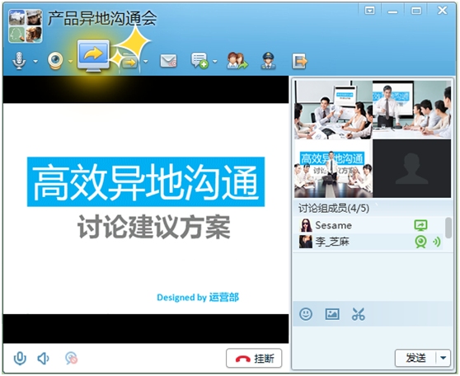
Task: Click the insert image icon
Action: [332, 314]
